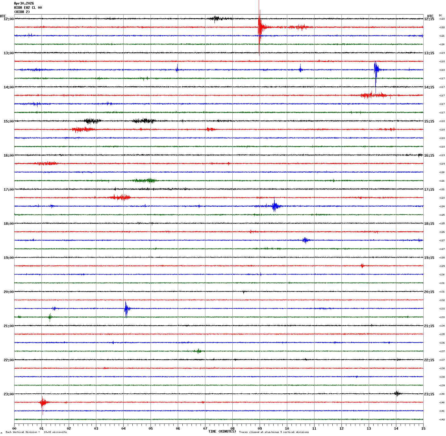Screen dimensions: 446x436
Task: Select the blue event near minute 04 at 20:30
Action: (x=127, y=309)
